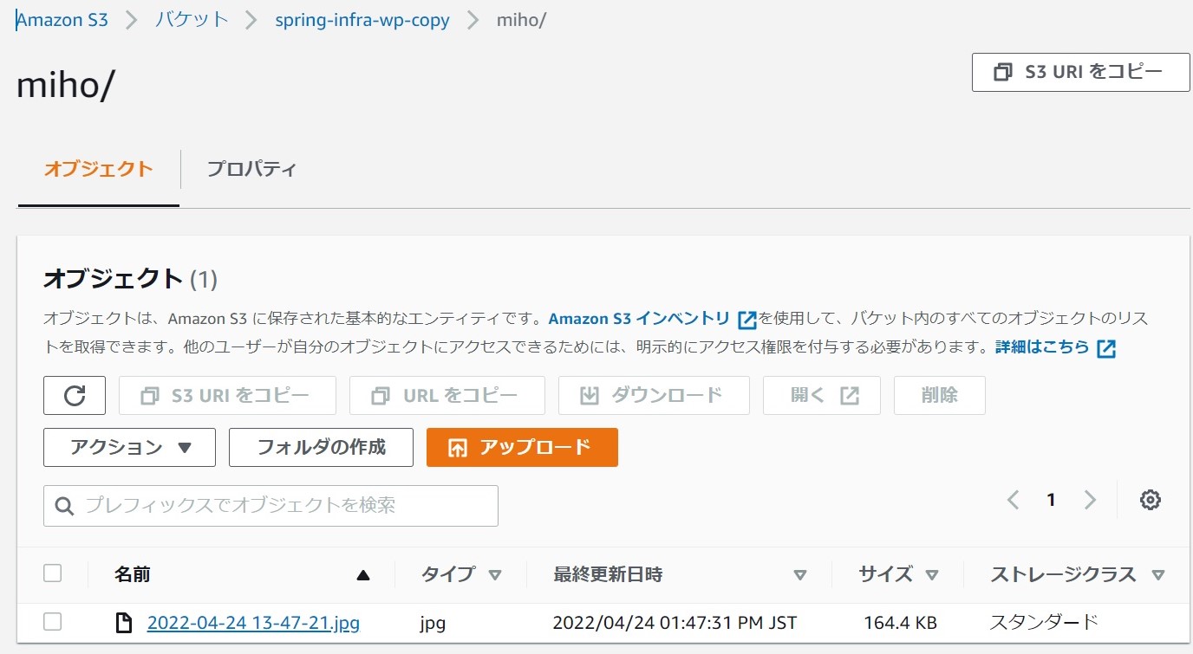Open the タイプ column filter dropdown
1193x654 pixels.
tap(495, 574)
